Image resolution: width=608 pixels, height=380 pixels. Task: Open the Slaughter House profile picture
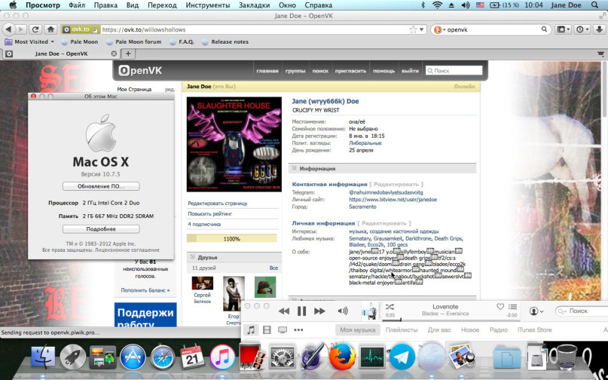(x=234, y=145)
